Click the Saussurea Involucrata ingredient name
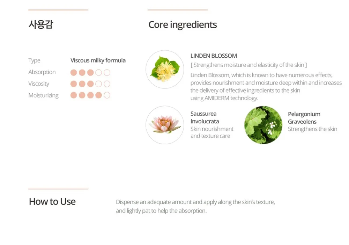This screenshot has width=349, height=245. pos(205,117)
